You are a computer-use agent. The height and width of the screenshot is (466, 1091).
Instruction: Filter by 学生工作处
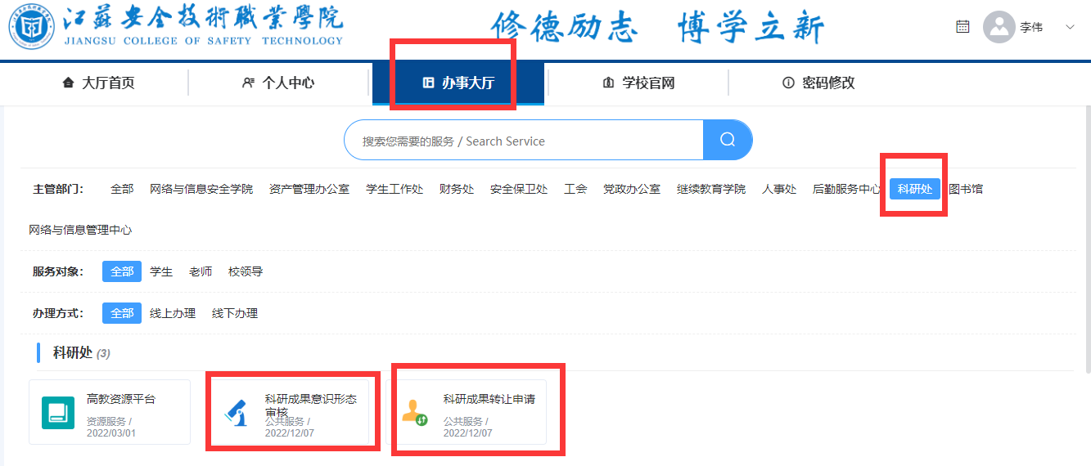pos(394,189)
